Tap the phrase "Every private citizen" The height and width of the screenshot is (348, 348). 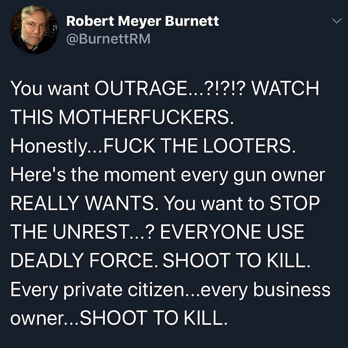coord(97,290)
